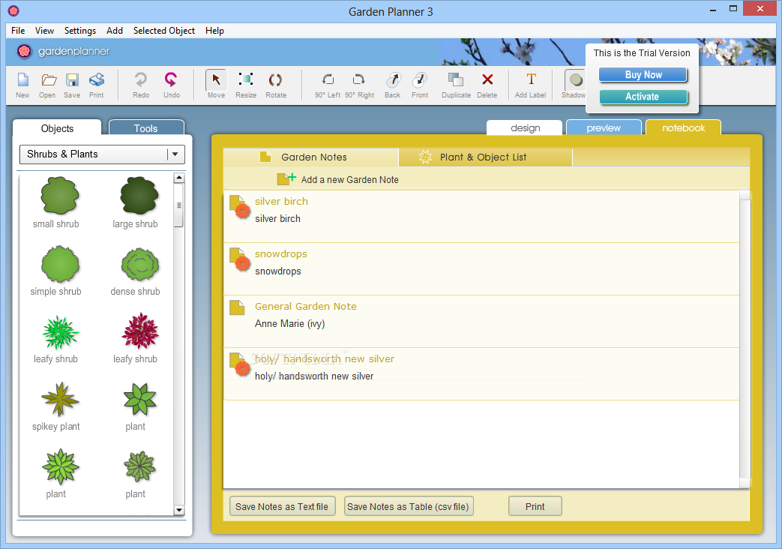Click Save Notes as Text file
This screenshot has height=549, width=782.
282,506
